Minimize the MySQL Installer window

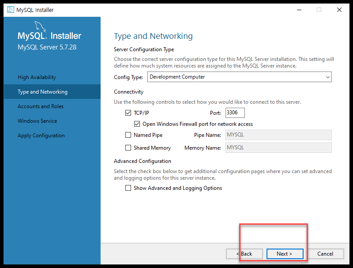[x=299, y=10]
